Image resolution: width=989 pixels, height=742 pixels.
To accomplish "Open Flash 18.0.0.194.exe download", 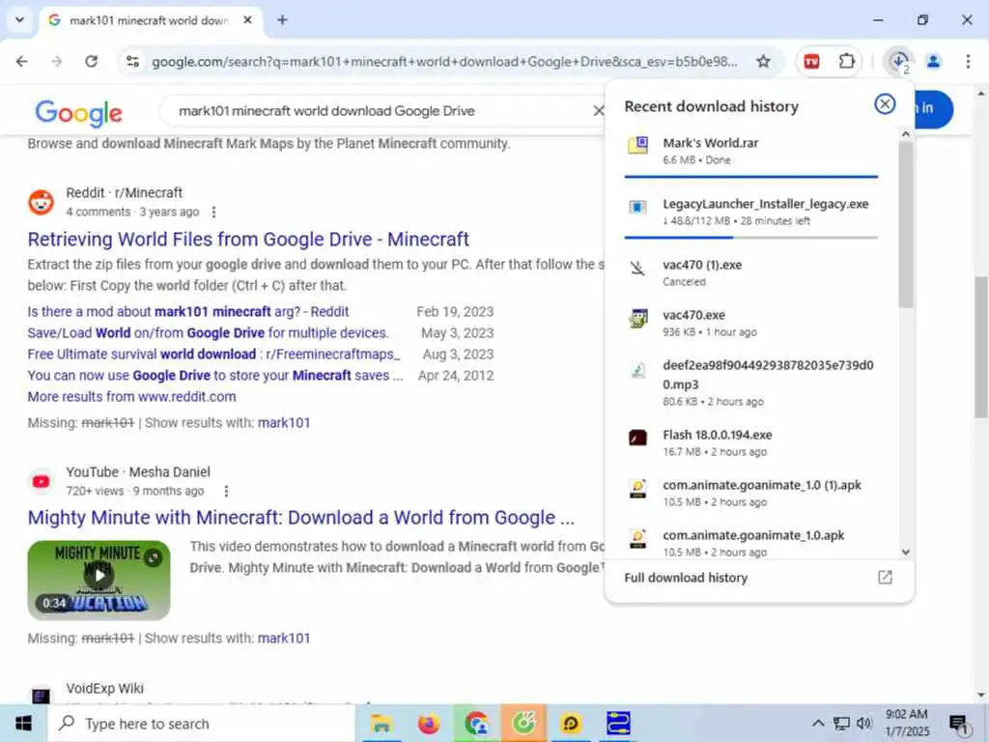I will pyautogui.click(x=750, y=442).
